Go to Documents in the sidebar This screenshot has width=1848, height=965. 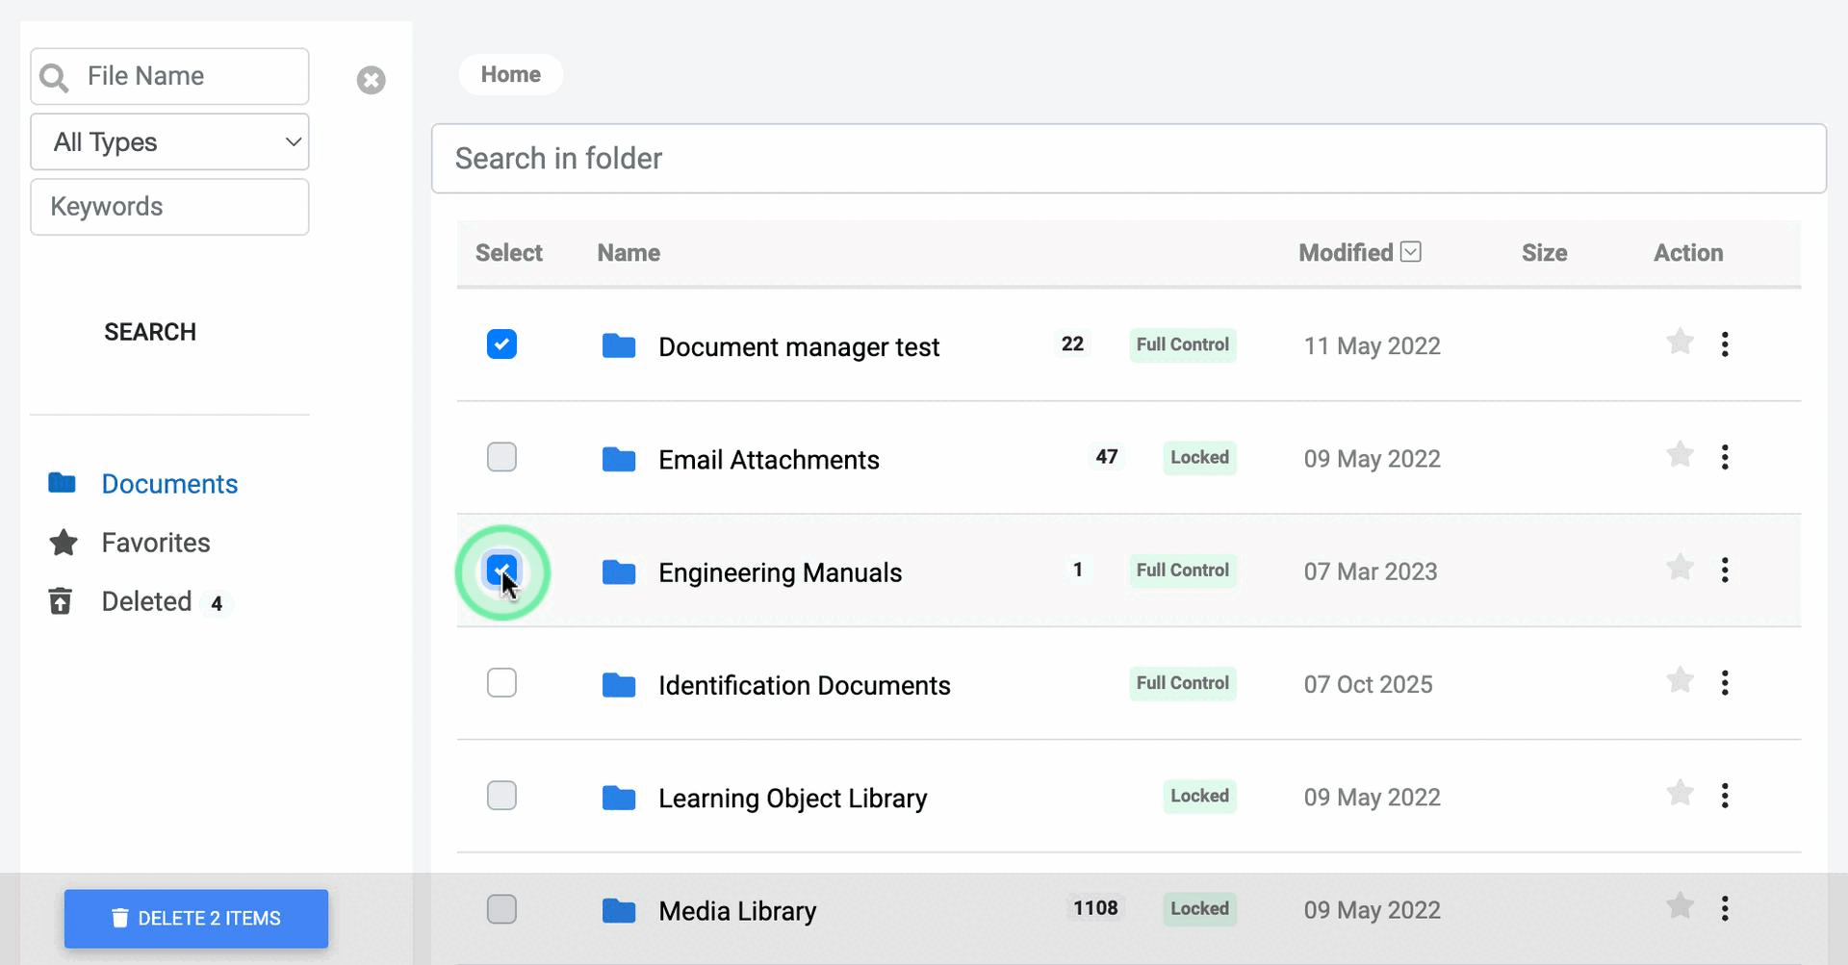pyautogui.click(x=169, y=484)
